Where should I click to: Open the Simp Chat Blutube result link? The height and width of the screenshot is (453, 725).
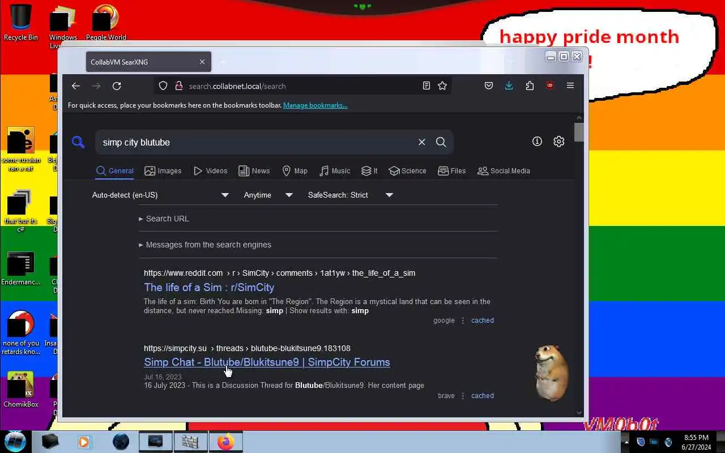[x=267, y=362]
